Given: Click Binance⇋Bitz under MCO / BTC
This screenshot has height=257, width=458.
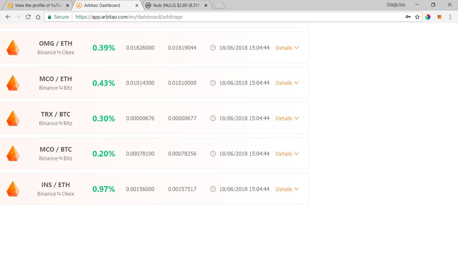Looking at the screenshot, I should coord(56,158).
